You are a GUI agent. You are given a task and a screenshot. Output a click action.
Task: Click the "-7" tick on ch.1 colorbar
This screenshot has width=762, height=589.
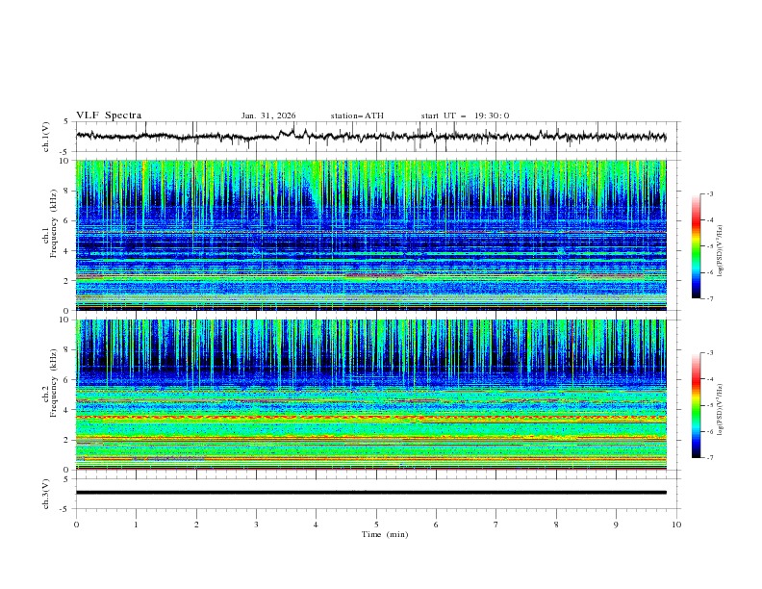pyautogui.click(x=710, y=298)
